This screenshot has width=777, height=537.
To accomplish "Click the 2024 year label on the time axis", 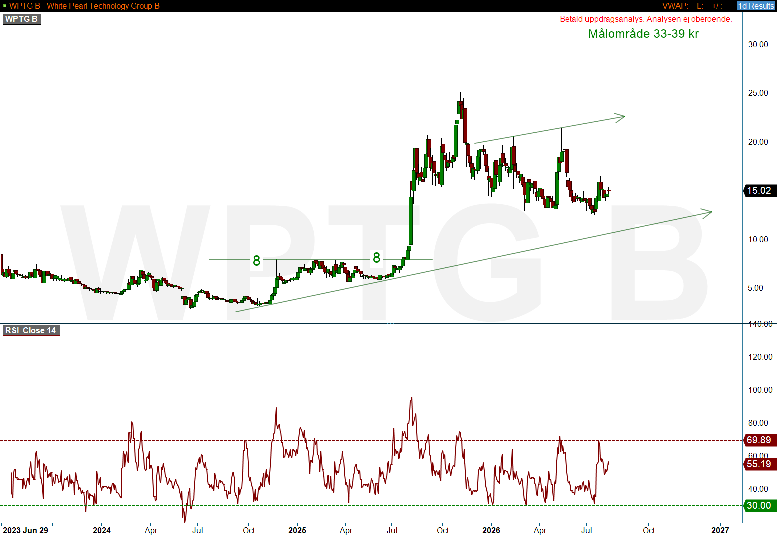I will pos(102,530).
